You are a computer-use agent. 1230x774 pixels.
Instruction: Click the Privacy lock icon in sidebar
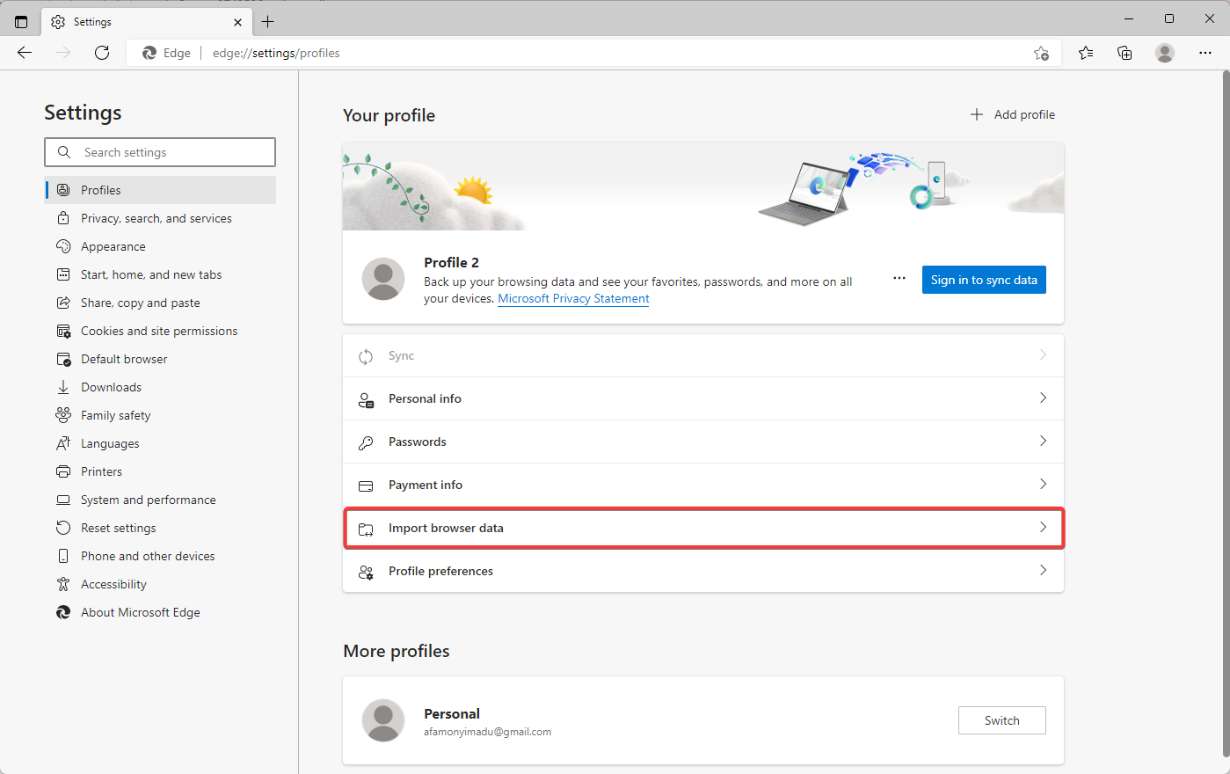click(x=63, y=218)
